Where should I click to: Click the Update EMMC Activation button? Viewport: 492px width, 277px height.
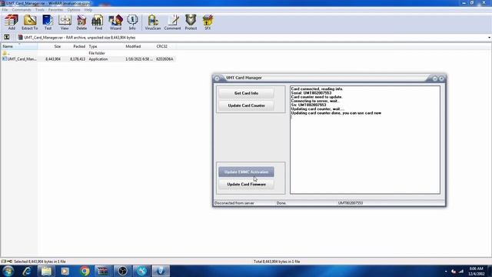click(246, 172)
